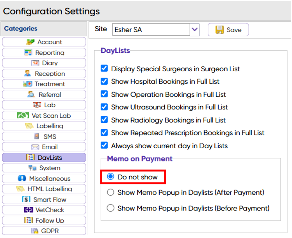Save the configuration settings
292x238 pixels.
228,30
